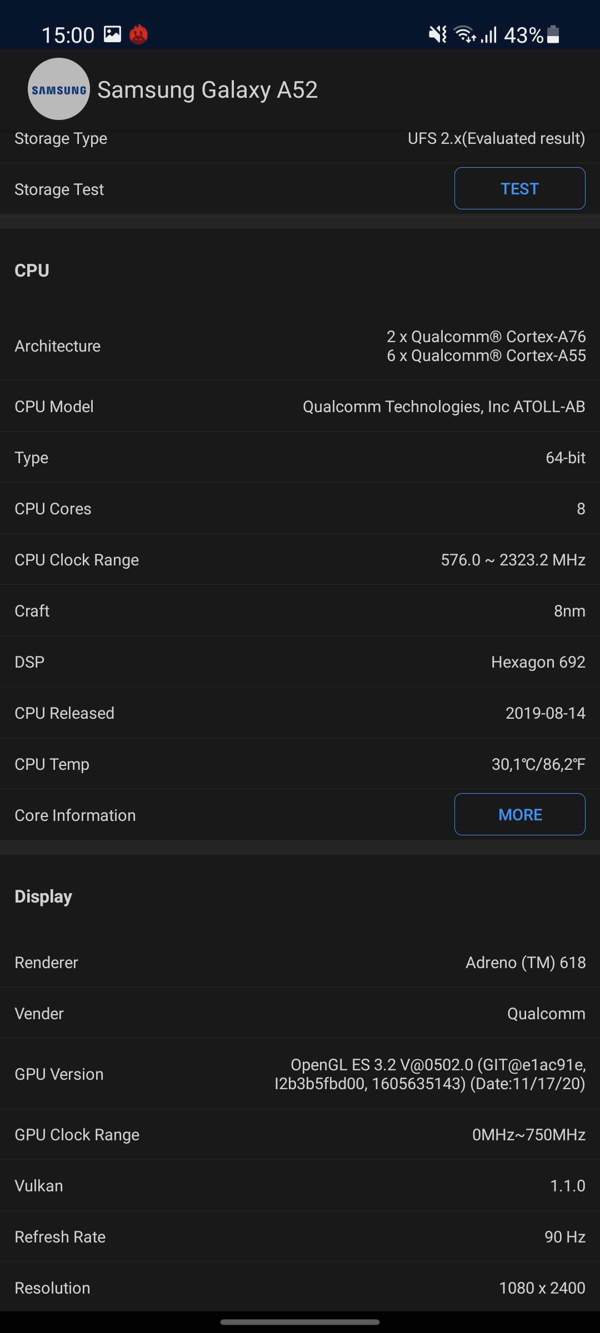This screenshot has height=1333, width=600.
Task: Tap the signal strength icon
Action: point(489,35)
